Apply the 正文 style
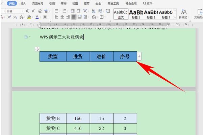Viewport: 203px width, 135px height. pyautogui.click(x=121, y=14)
